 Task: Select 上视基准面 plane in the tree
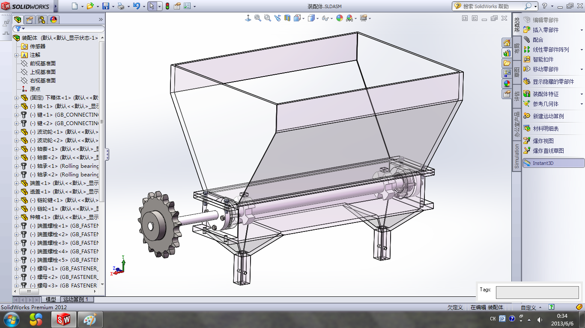coord(43,72)
